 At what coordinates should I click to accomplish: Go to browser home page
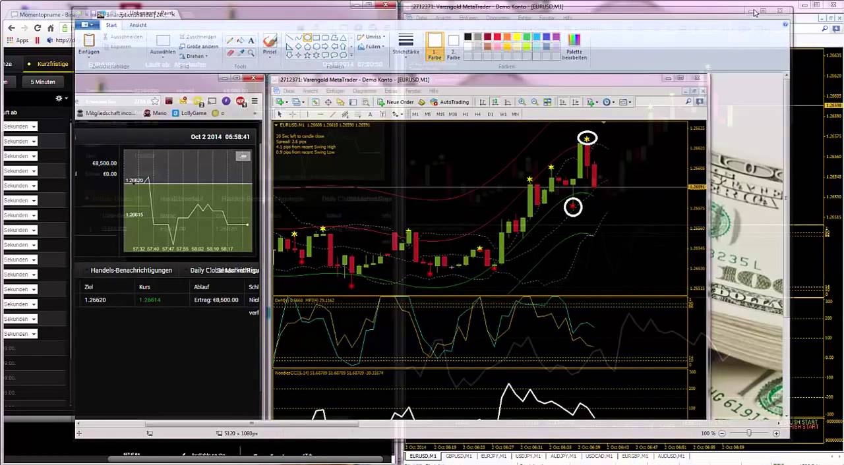coord(51,28)
